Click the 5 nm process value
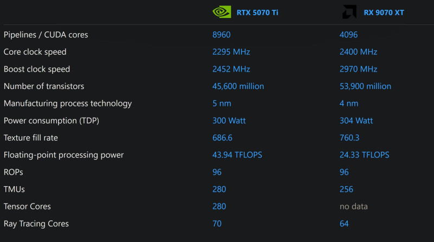The height and width of the screenshot is (242, 434). [222, 103]
